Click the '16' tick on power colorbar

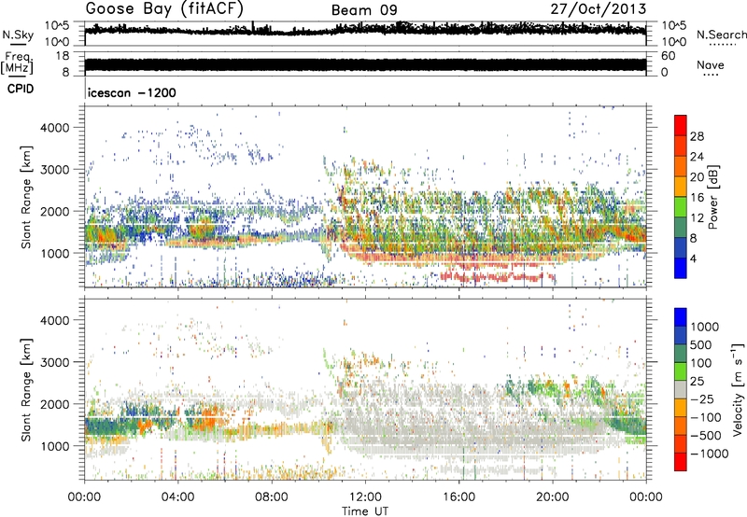point(697,198)
